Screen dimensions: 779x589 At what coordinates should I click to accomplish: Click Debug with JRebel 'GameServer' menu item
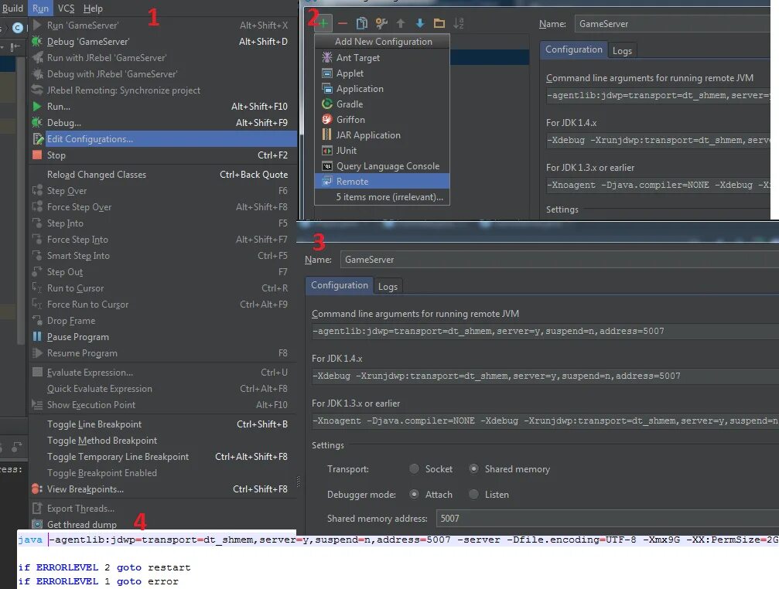coord(162,74)
